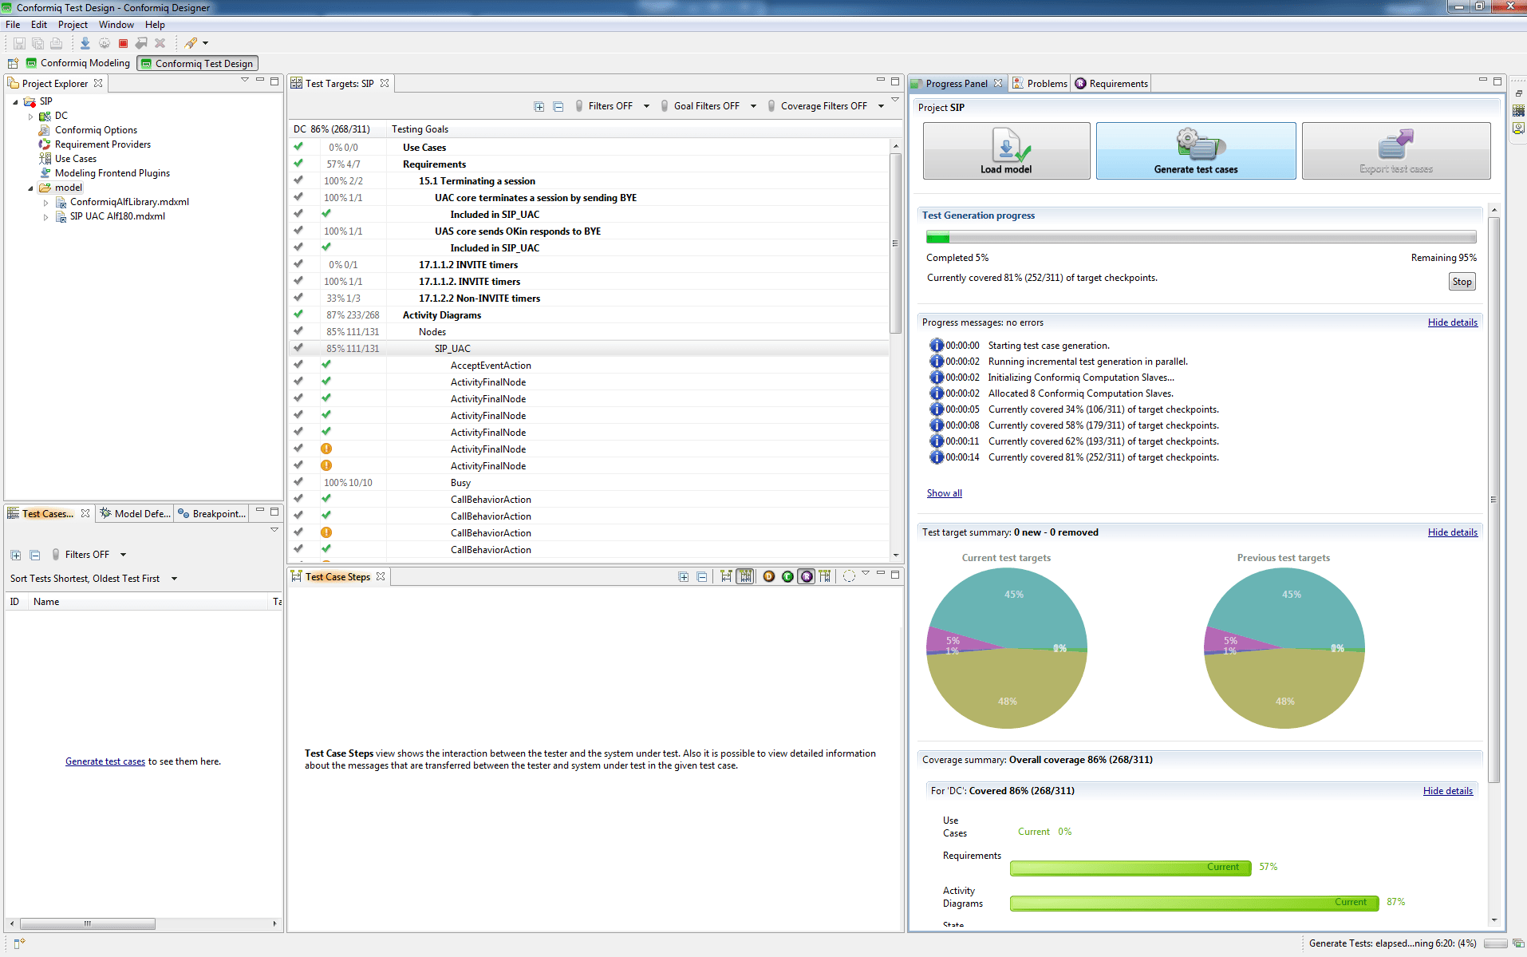Click the Requirements 57% coverage bar
The height and width of the screenshot is (957, 1527).
pyautogui.click(x=1130, y=868)
